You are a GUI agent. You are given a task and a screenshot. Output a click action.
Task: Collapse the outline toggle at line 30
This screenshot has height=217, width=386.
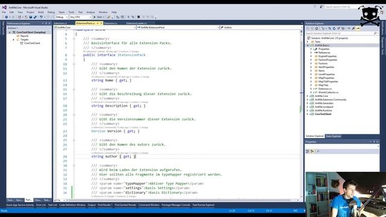(x=74, y=165)
